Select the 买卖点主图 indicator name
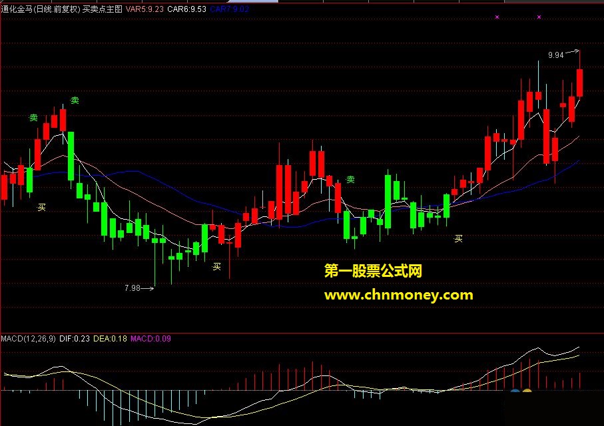 [x=102, y=9]
